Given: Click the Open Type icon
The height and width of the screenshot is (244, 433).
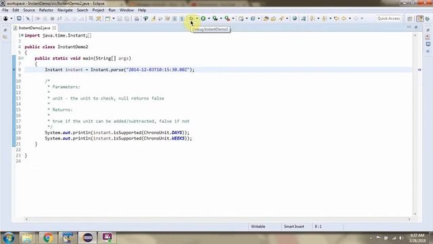Looking at the screenshot, I should 266,18.
